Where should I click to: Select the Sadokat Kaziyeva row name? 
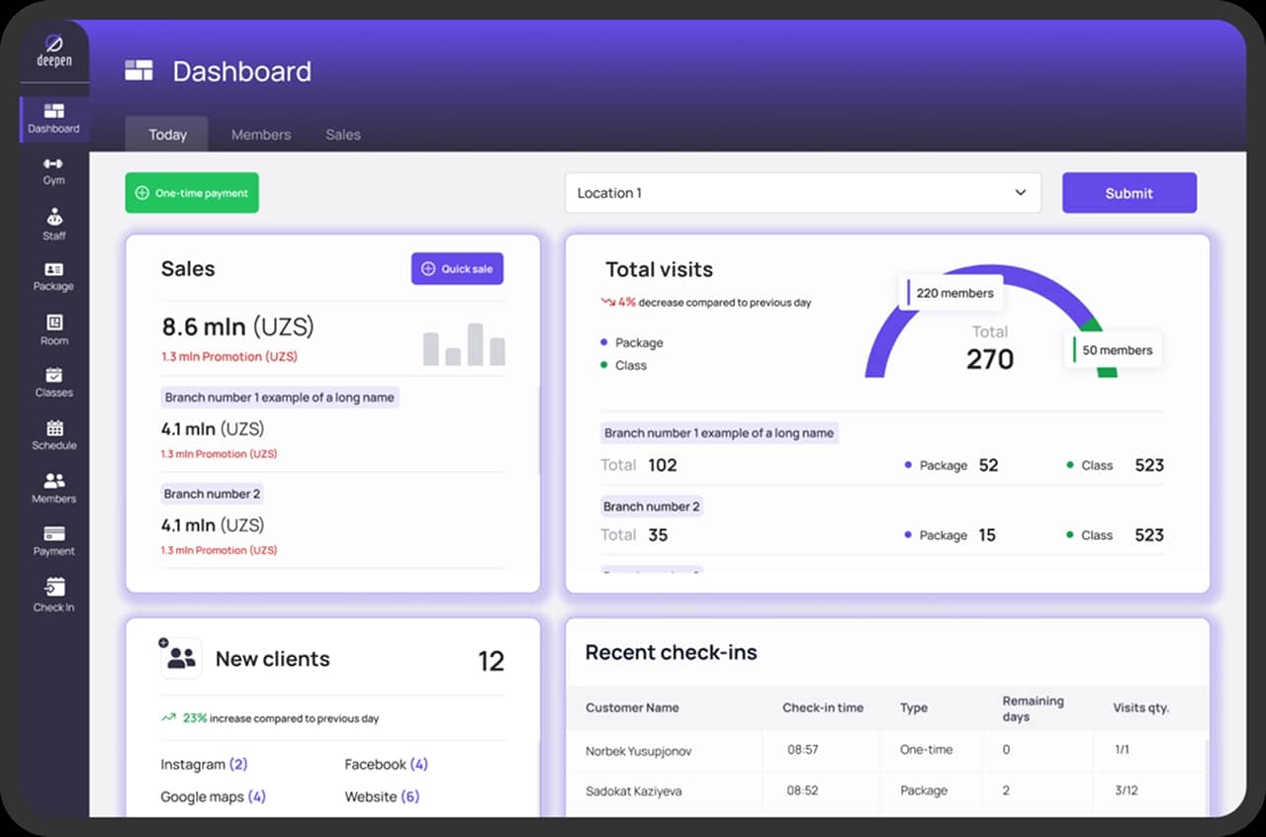coord(633,791)
